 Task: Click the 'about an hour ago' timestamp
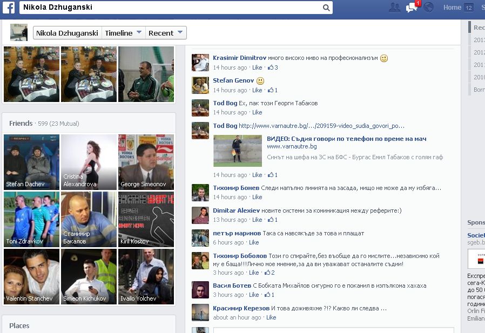pyautogui.click(x=237, y=317)
